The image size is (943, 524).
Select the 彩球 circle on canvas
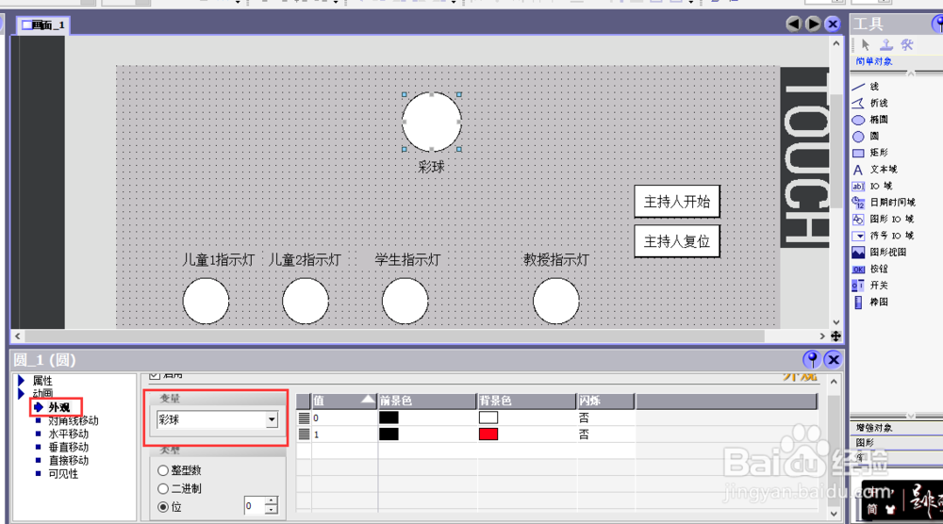[x=432, y=122]
